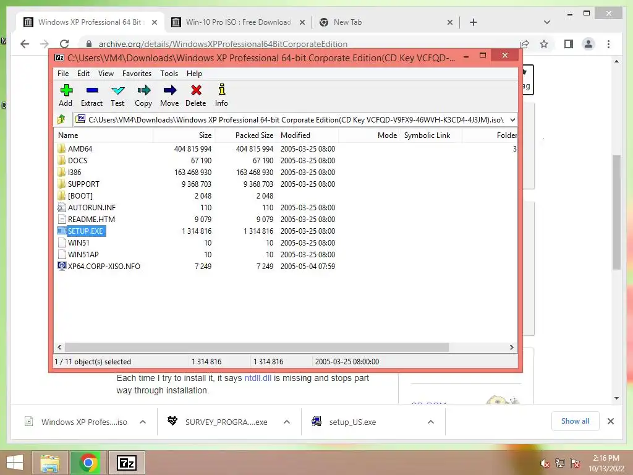
Task: Select the SUPPORT folder icon
Action: pos(61,184)
